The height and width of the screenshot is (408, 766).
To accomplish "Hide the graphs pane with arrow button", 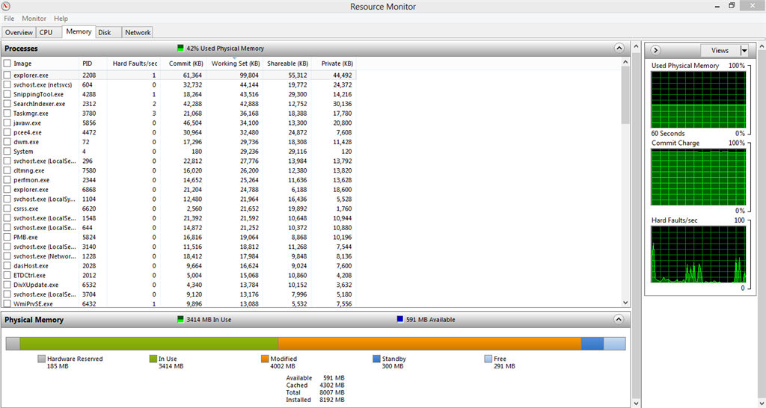I will pyautogui.click(x=655, y=50).
